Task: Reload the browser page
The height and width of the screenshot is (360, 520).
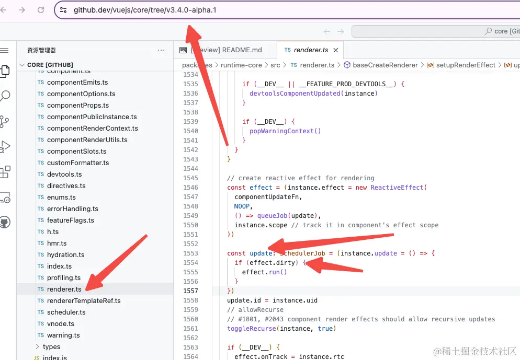Action: click(x=41, y=10)
